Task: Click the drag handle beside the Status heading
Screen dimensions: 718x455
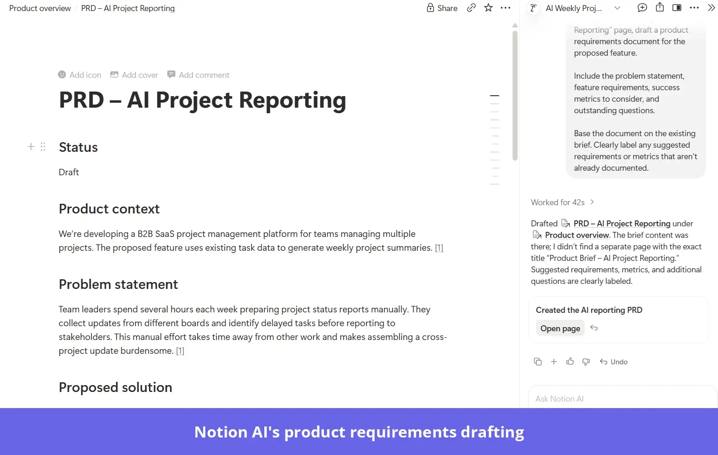Action: click(43, 147)
